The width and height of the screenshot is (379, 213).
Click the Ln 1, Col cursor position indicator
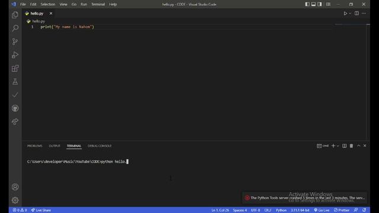pyautogui.click(x=220, y=210)
